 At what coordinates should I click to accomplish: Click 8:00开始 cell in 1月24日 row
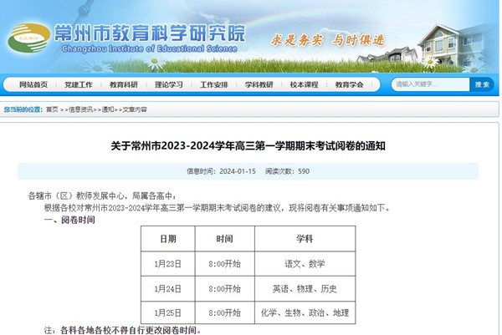click(225, 289)
